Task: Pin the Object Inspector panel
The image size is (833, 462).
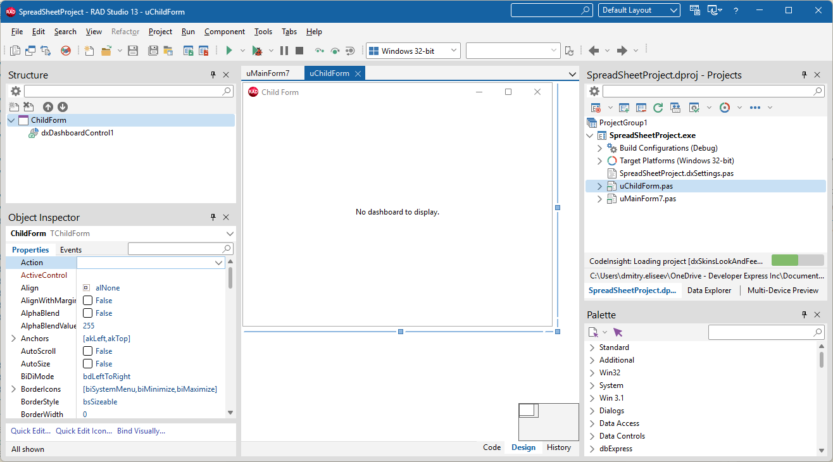Action: [x=213, y=217]
